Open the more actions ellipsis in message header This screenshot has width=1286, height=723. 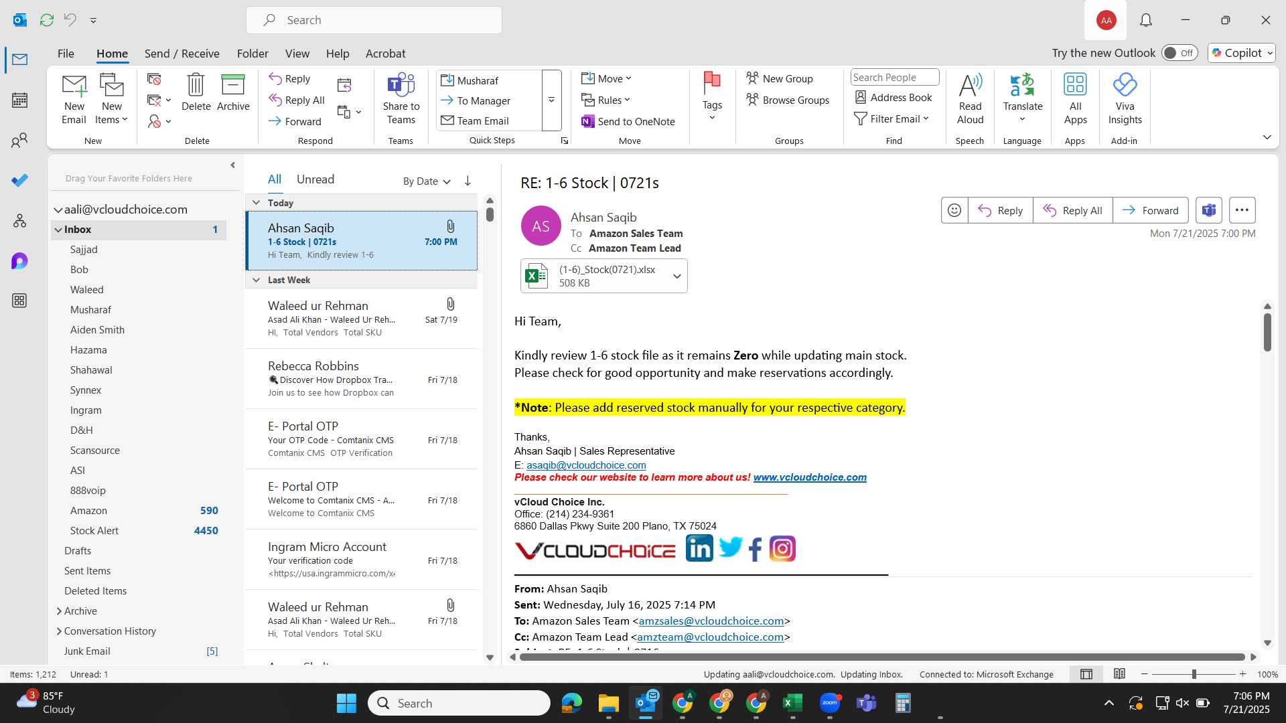[x=1242, y=210]
